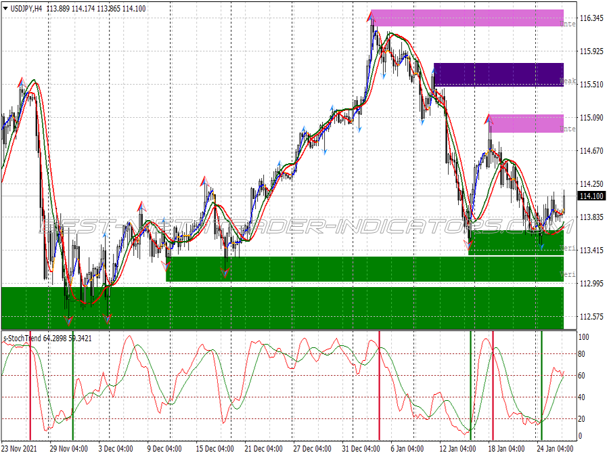Click the 112.575 price axis label
The image size is (609, 457).
pos(591,317)
